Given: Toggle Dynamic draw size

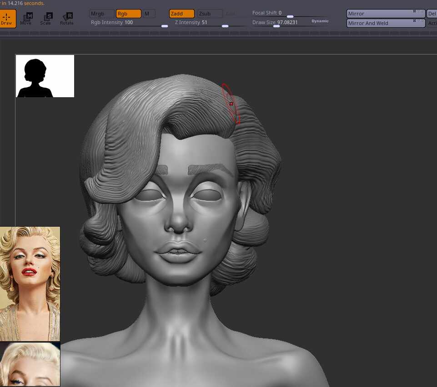Looking at the screenshot, I should tap(320, 21).
